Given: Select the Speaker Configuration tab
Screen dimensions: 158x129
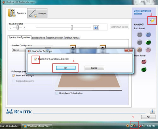Looking at the screenshot, I should [x=19, y=38].
